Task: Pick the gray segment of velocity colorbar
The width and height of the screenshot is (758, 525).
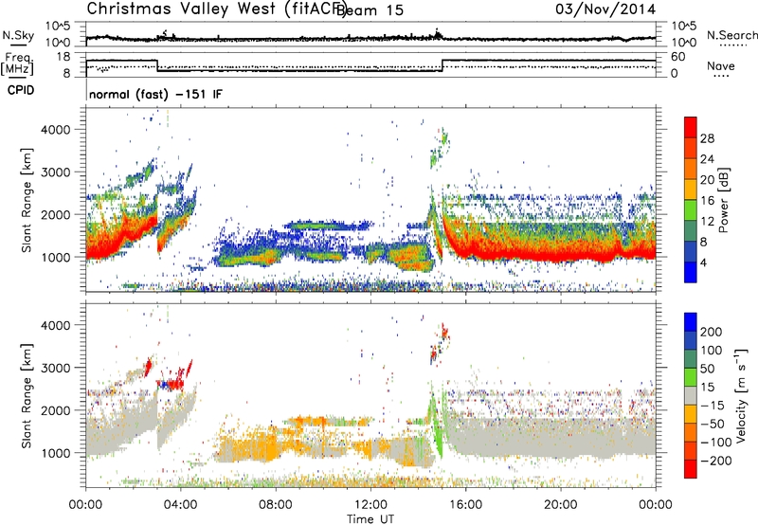Action: [691, 396]
